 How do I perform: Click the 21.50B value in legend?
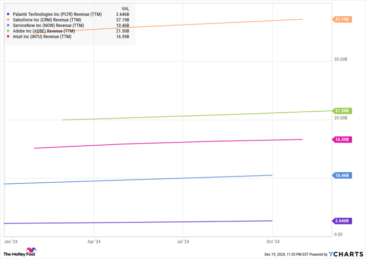click(122, 31)
